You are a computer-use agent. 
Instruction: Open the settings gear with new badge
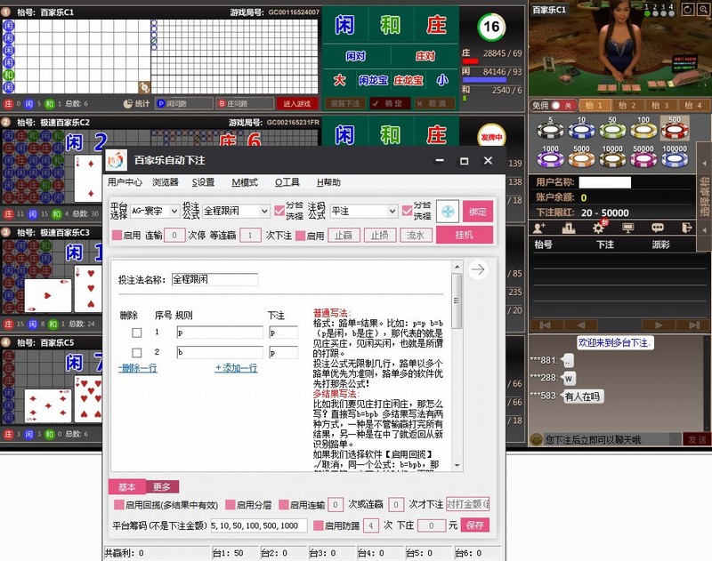[x=599, y=227]
